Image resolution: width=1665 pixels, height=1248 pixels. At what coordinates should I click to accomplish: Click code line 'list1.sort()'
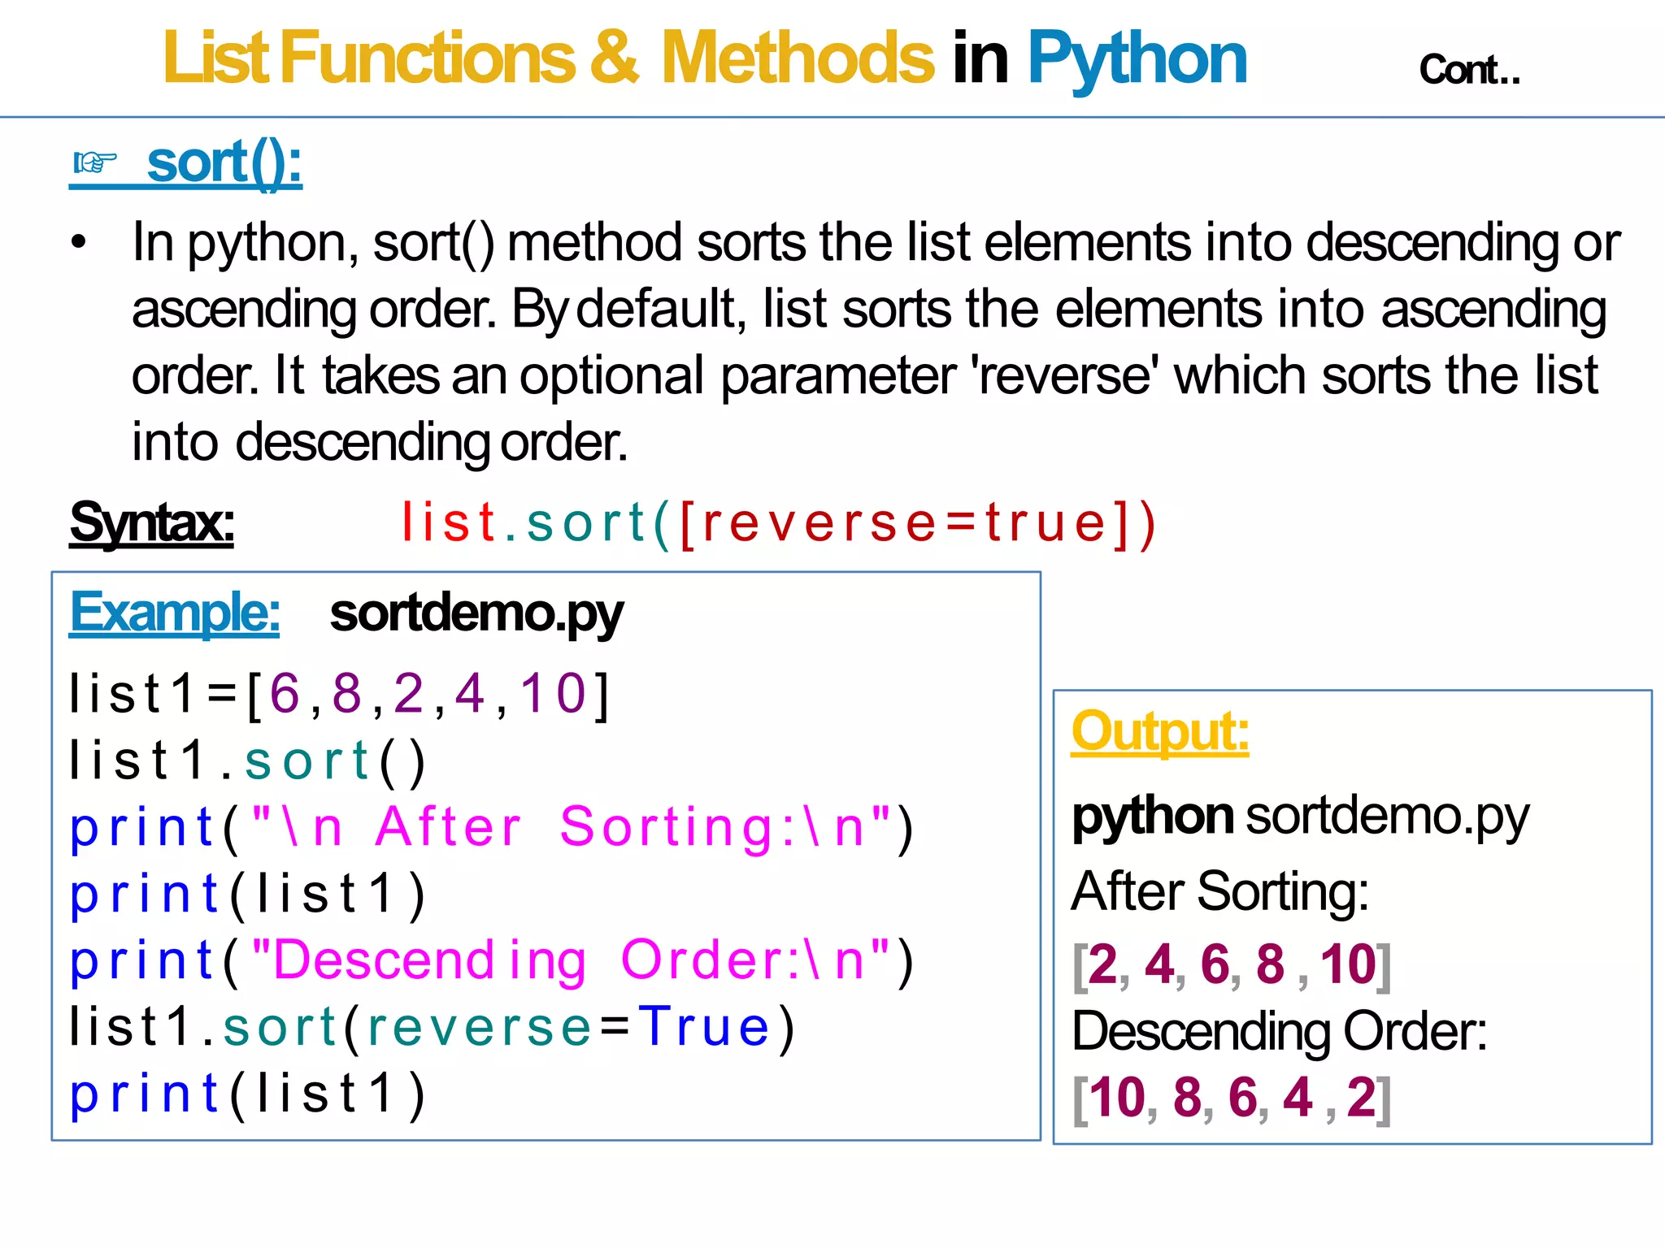(x=248, y=762)
